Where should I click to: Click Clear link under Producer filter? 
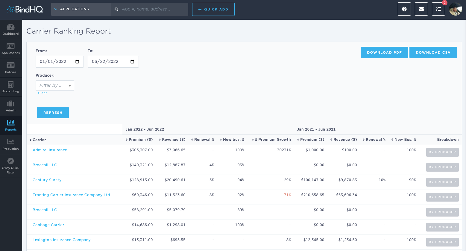[42, 93]
